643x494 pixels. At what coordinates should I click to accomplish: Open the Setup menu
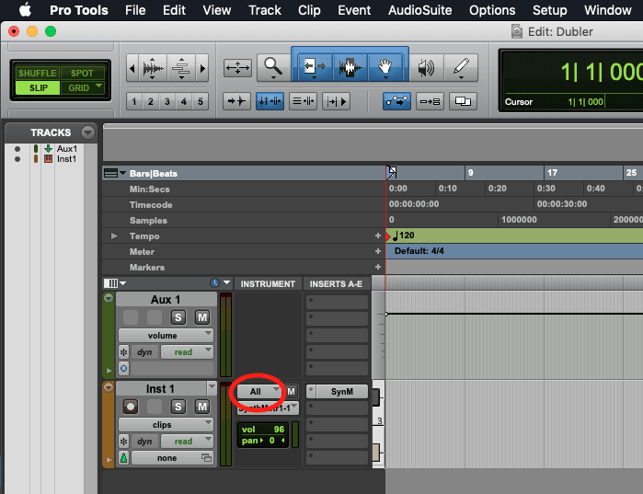pyautogui.click(x=549, y=10)
